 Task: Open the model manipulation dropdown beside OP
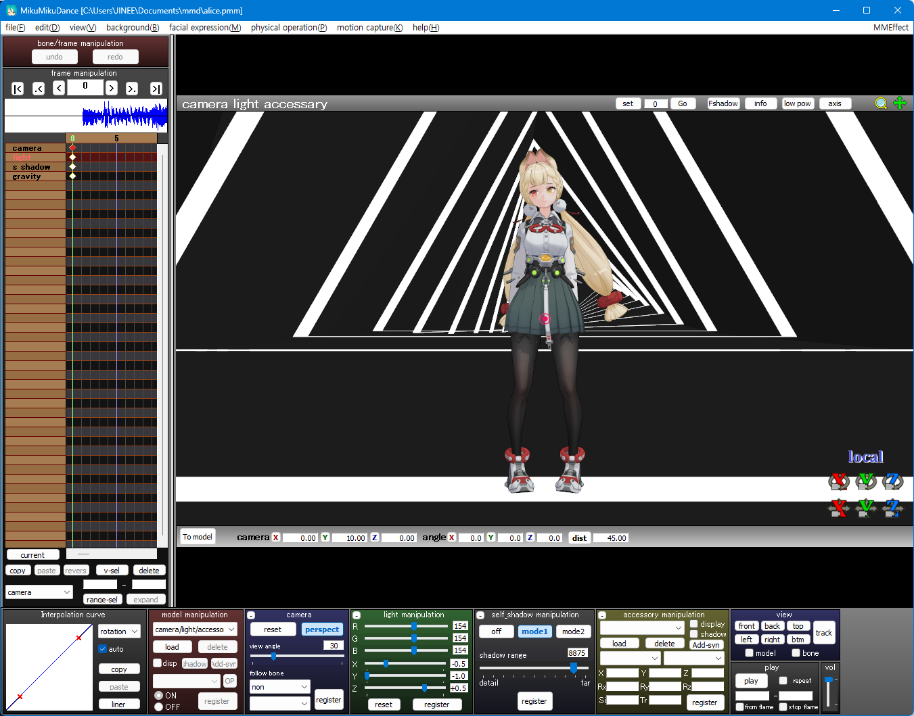tap(187, 681)
